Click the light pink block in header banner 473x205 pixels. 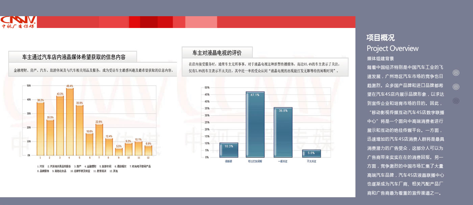(x=201, y=22)
